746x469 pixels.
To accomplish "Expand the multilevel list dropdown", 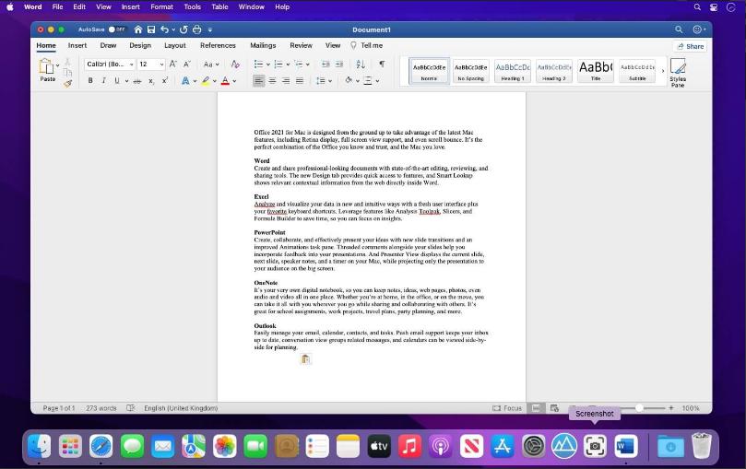I will tap(308, 64).
